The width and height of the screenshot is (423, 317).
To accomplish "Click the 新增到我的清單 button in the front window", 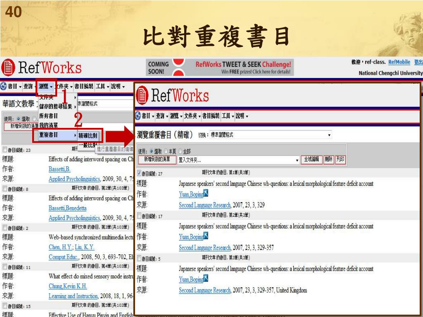I will point(157,159).
